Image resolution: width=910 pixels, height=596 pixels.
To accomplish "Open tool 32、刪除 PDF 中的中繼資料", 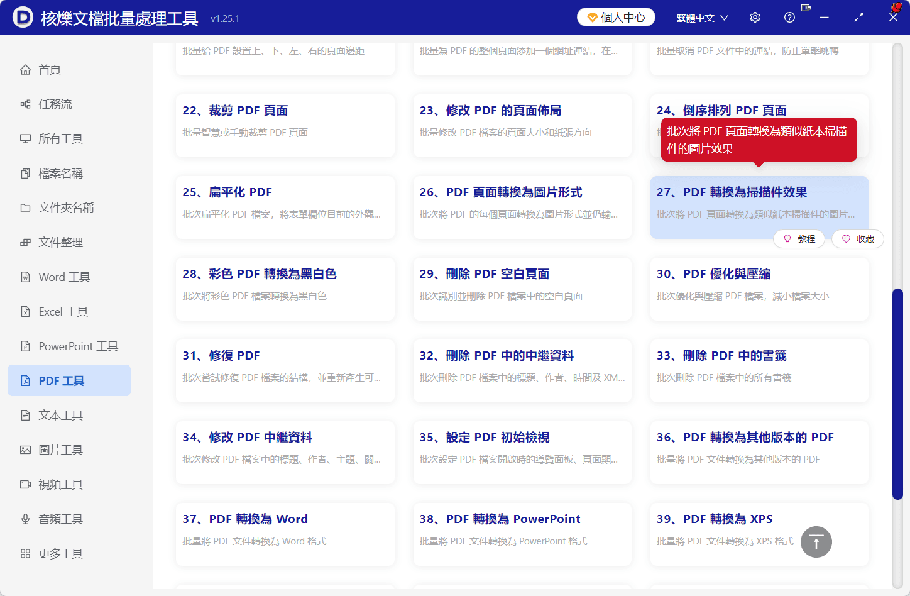I will [522, 371].
